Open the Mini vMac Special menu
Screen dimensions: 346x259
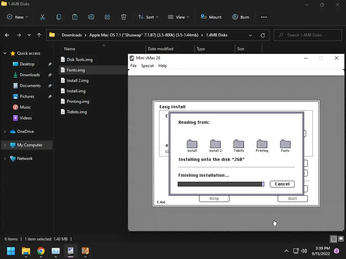click(147, 66)
